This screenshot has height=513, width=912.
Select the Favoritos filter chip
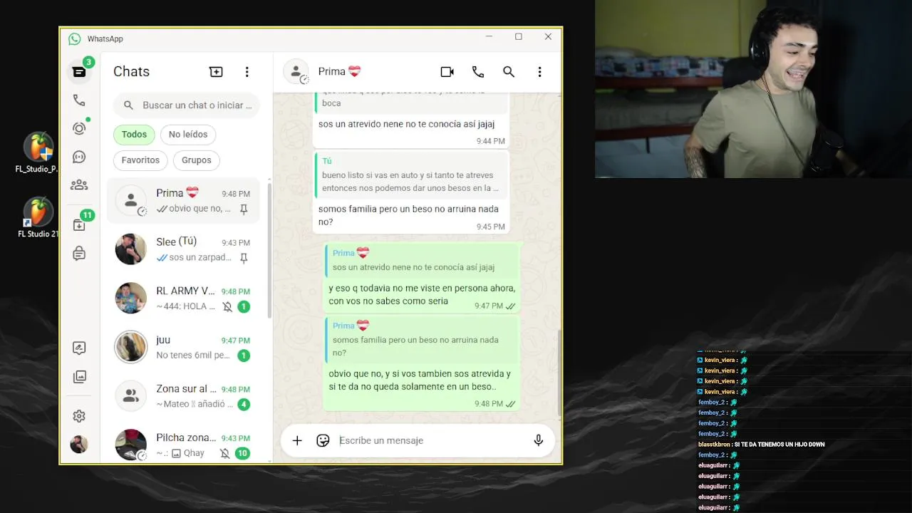point(140,160)
